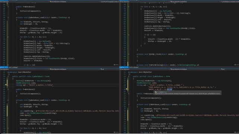Click conn.Open(); line in bottom-left pane
The height and width of the screenshot is (134, 239).
(x=25, y=115)
